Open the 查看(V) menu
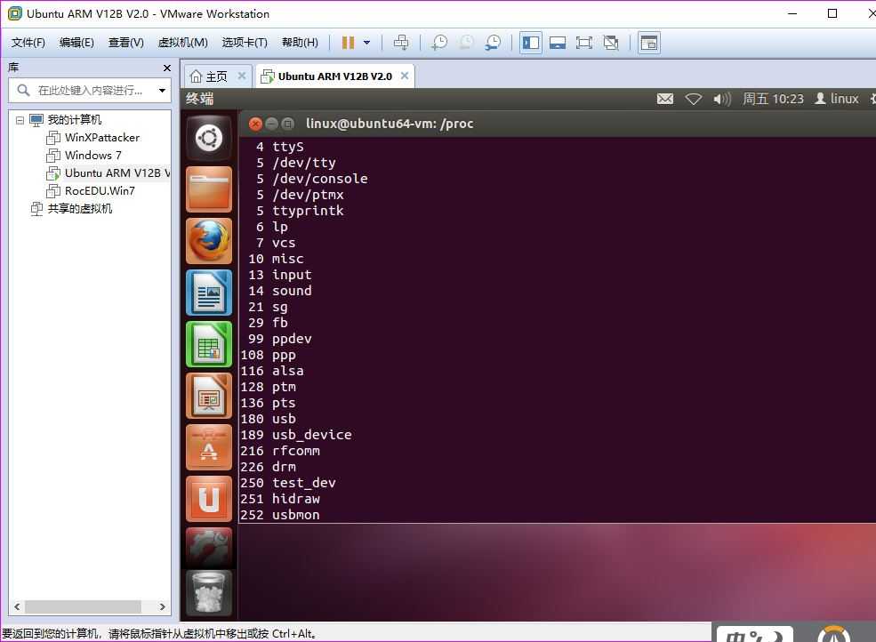This screenshot has width=876, height=642. [x=125, y=43]
